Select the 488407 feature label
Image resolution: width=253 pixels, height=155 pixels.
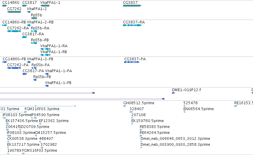tap(46, 139)
